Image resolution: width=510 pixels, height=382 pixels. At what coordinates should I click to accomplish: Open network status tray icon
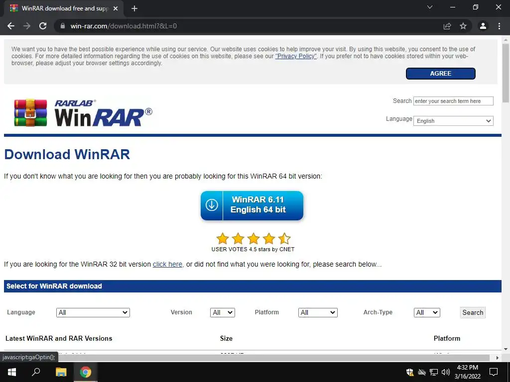(434, 372)
